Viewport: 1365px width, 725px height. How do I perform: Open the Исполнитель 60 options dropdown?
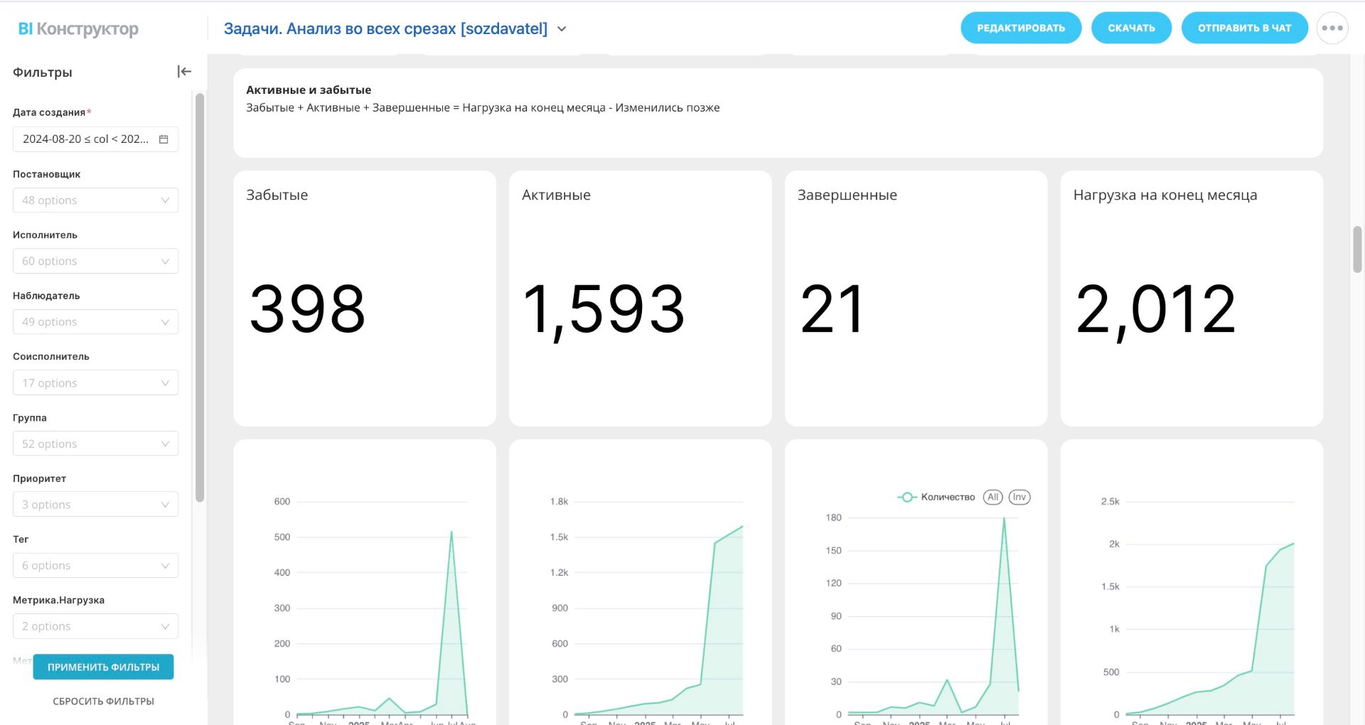95,261
